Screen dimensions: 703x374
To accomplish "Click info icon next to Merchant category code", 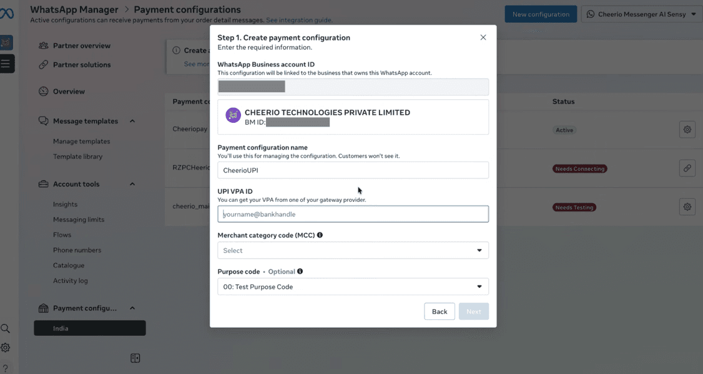I will [x=320, y=235].
